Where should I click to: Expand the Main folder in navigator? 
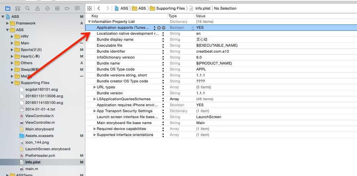click(x=12, y=43)
